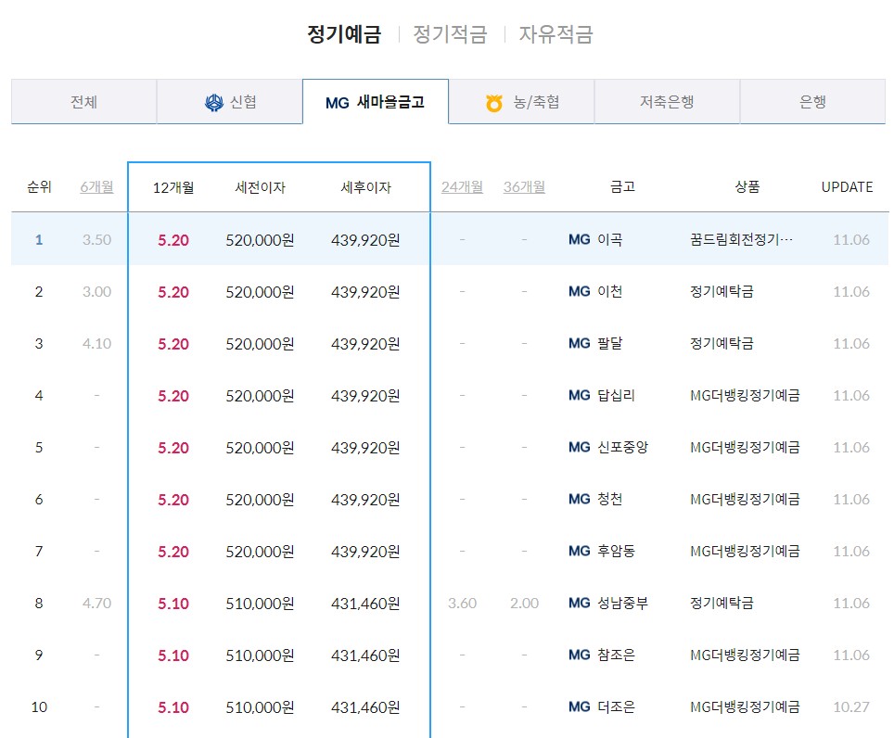Screen dimensions: 894x738
Task: Click 5.20 rate in rank 1 row
Action: click(173, 240)
